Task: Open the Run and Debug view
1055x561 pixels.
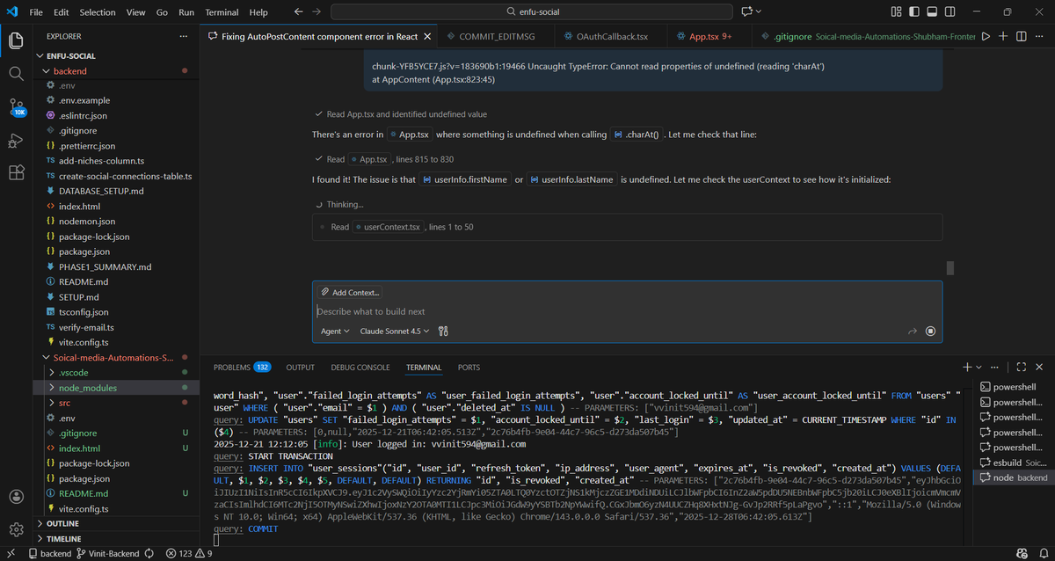Action: (16, 139)
